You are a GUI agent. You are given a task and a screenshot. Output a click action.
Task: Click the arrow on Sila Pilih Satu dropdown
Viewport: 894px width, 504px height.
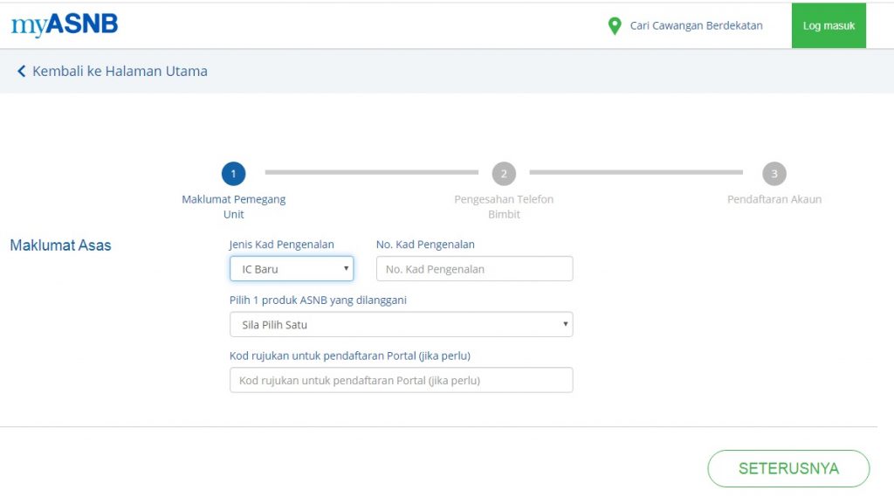[x=564, y=324]
